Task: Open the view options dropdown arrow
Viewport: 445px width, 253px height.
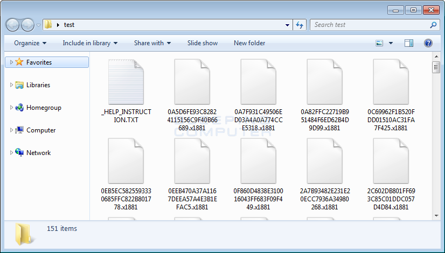Action: (391, 43)
